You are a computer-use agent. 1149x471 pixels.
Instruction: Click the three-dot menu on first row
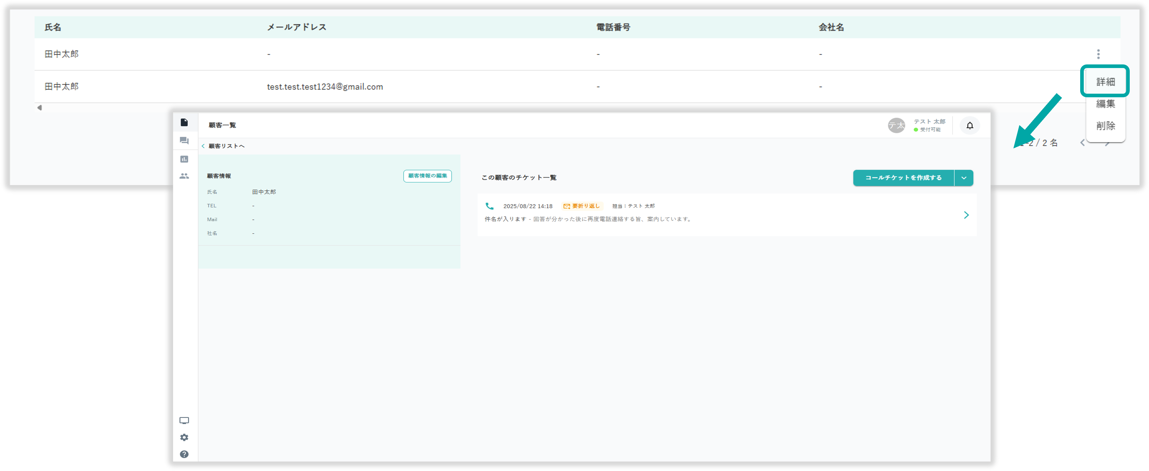click(1098, 54)
